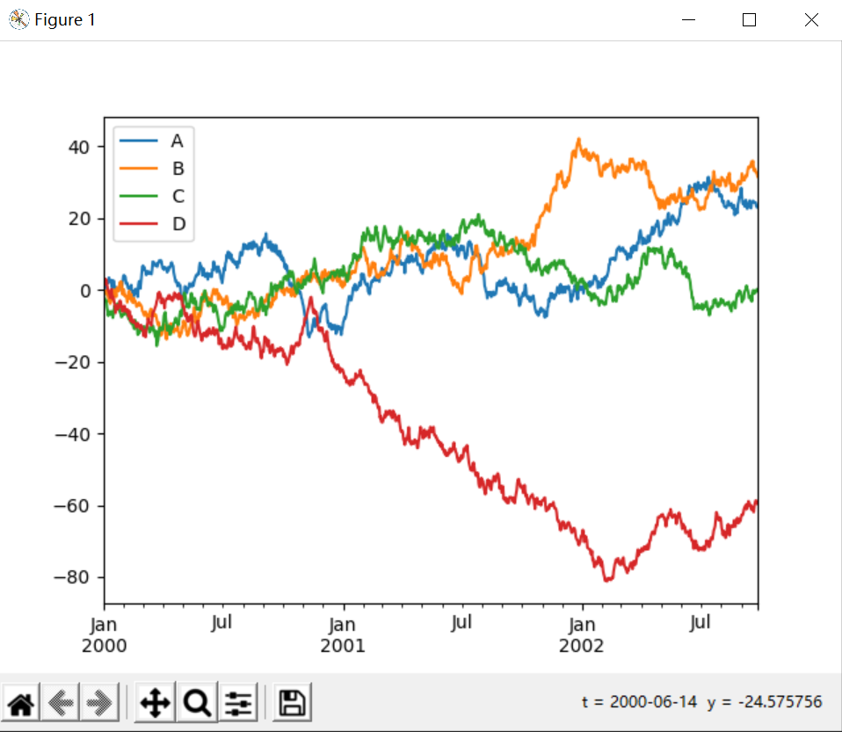Select legend entry B

pyautogui.click(x=177, y=169)
